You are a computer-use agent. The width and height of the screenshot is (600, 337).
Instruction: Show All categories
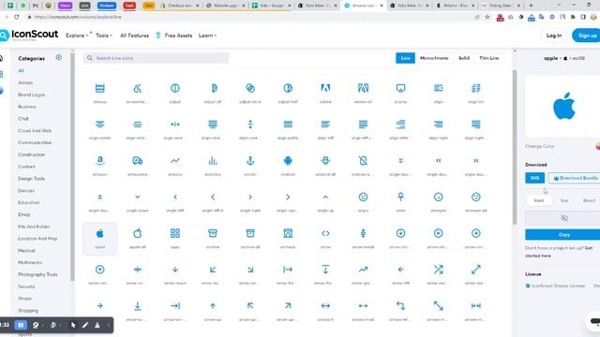(21, 71)
